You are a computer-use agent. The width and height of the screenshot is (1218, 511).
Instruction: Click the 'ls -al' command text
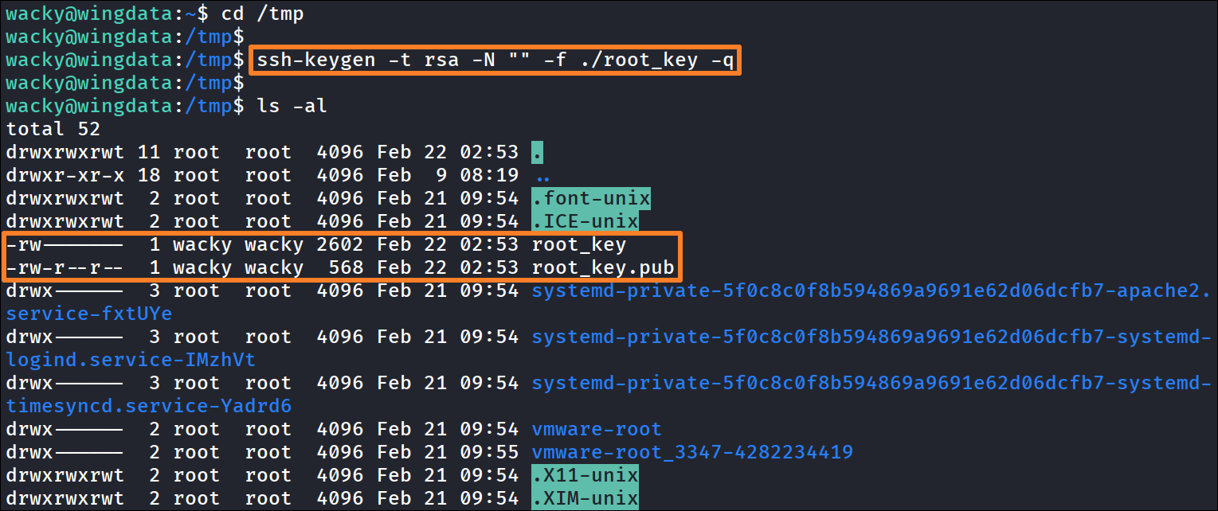292,106
